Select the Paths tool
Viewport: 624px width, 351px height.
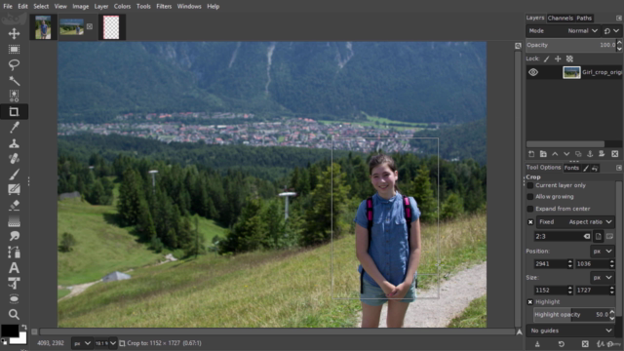click(14, 252)
